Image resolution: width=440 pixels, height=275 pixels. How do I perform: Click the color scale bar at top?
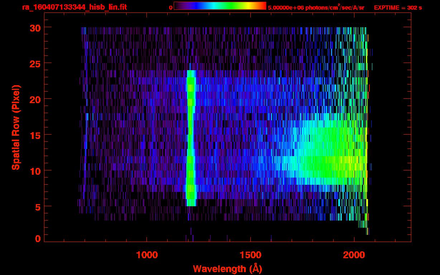[220, 6]
